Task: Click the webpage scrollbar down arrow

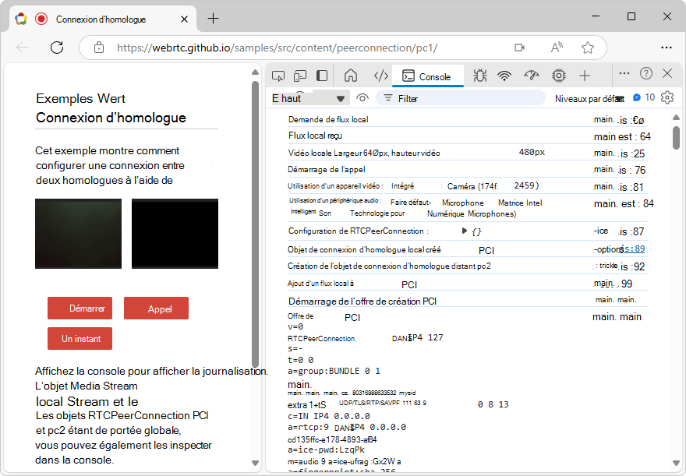Action: tap(256, 463)
